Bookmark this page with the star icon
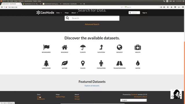This screenshot has width=185, height=104. (x=161, y=7)
